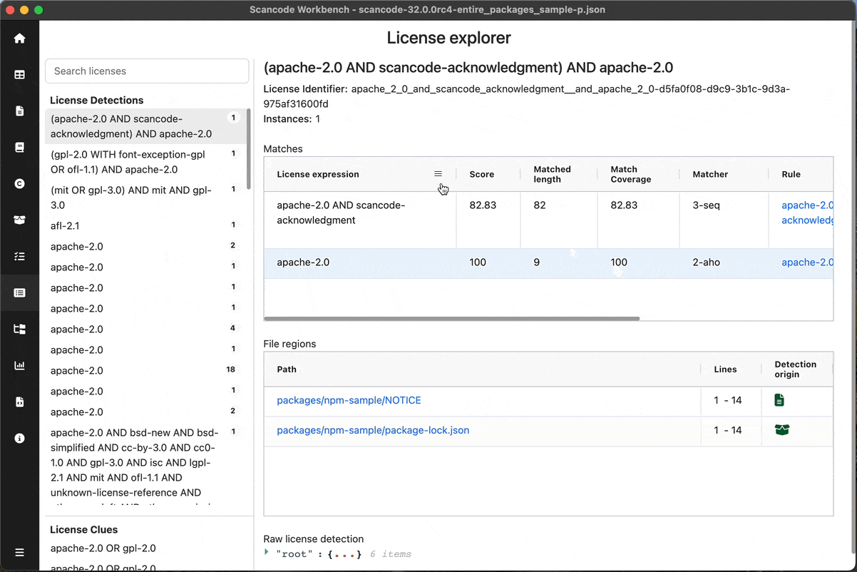Open packages/npm-sample/NOTICE file link
The height and width of the screenshot is (572, 857).
(x=349, y=400)
